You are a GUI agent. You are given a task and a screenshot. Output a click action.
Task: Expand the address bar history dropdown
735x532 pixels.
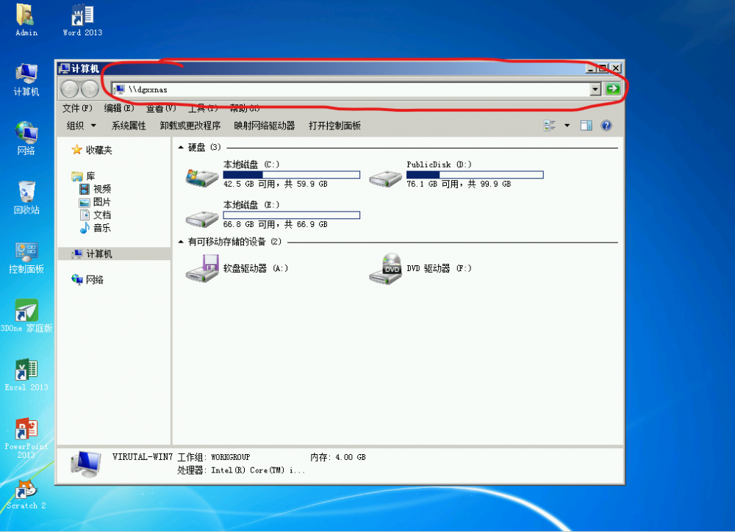(x=595, y=89)
